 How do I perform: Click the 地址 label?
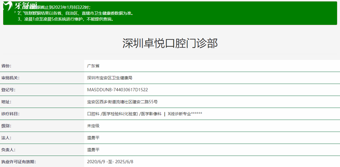6,102
